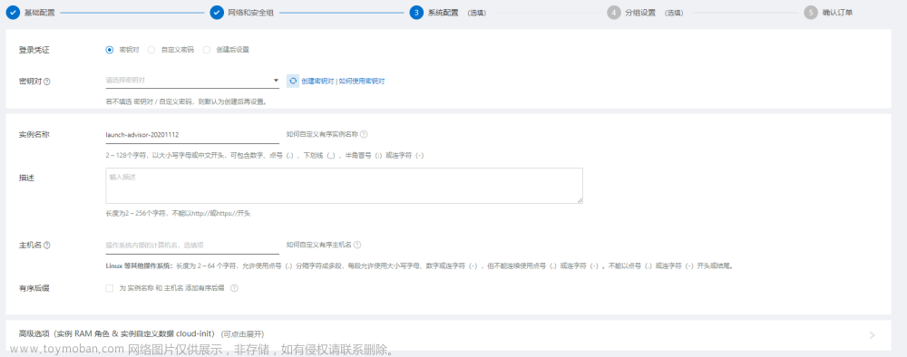This screenshot has width=907, height=357.
Task: Click step 5 circle icon for 确认订单
Action: pos(811,12)
